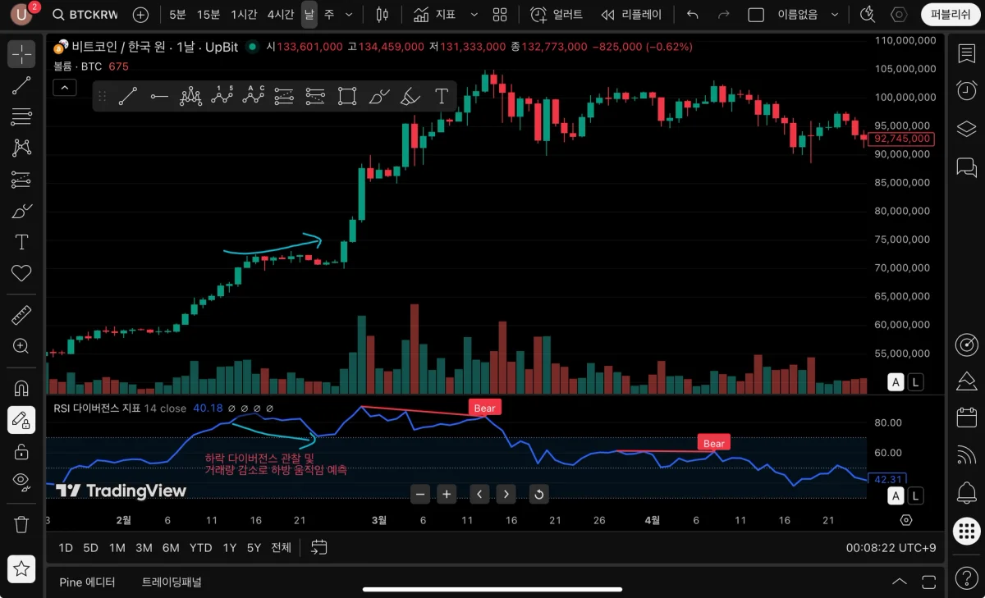Open the 이름없음 layout name dropdown
985x598 pixels.
tap(809, 15)
